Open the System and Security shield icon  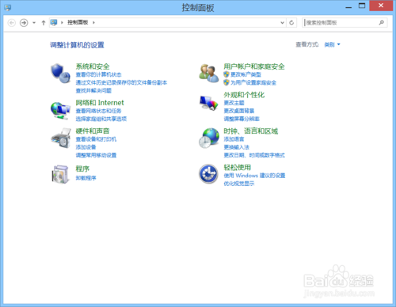click(x=61, y=74)
